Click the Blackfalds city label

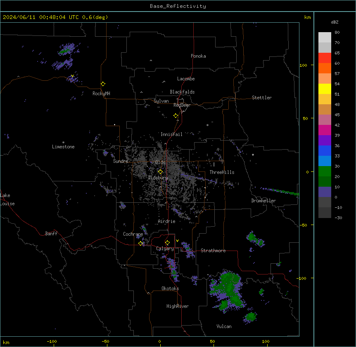182,92
